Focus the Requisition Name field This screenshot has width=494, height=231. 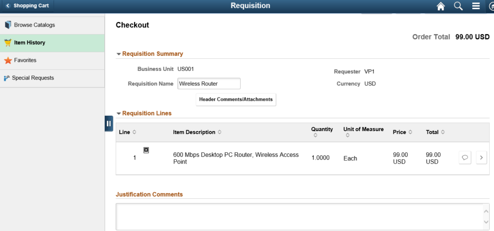209,84
